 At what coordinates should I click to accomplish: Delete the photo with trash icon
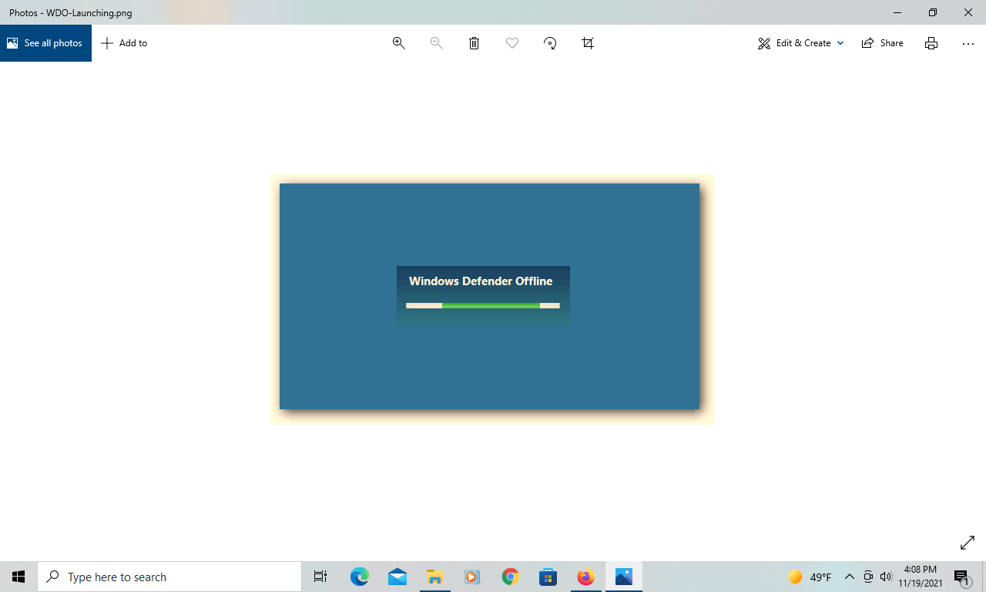click(x=475, y=43)
